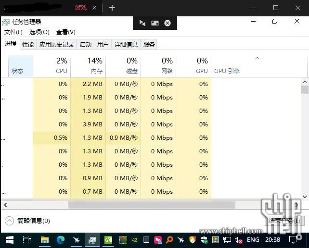Click the close icon on floating toolbar

pos(167,23)
